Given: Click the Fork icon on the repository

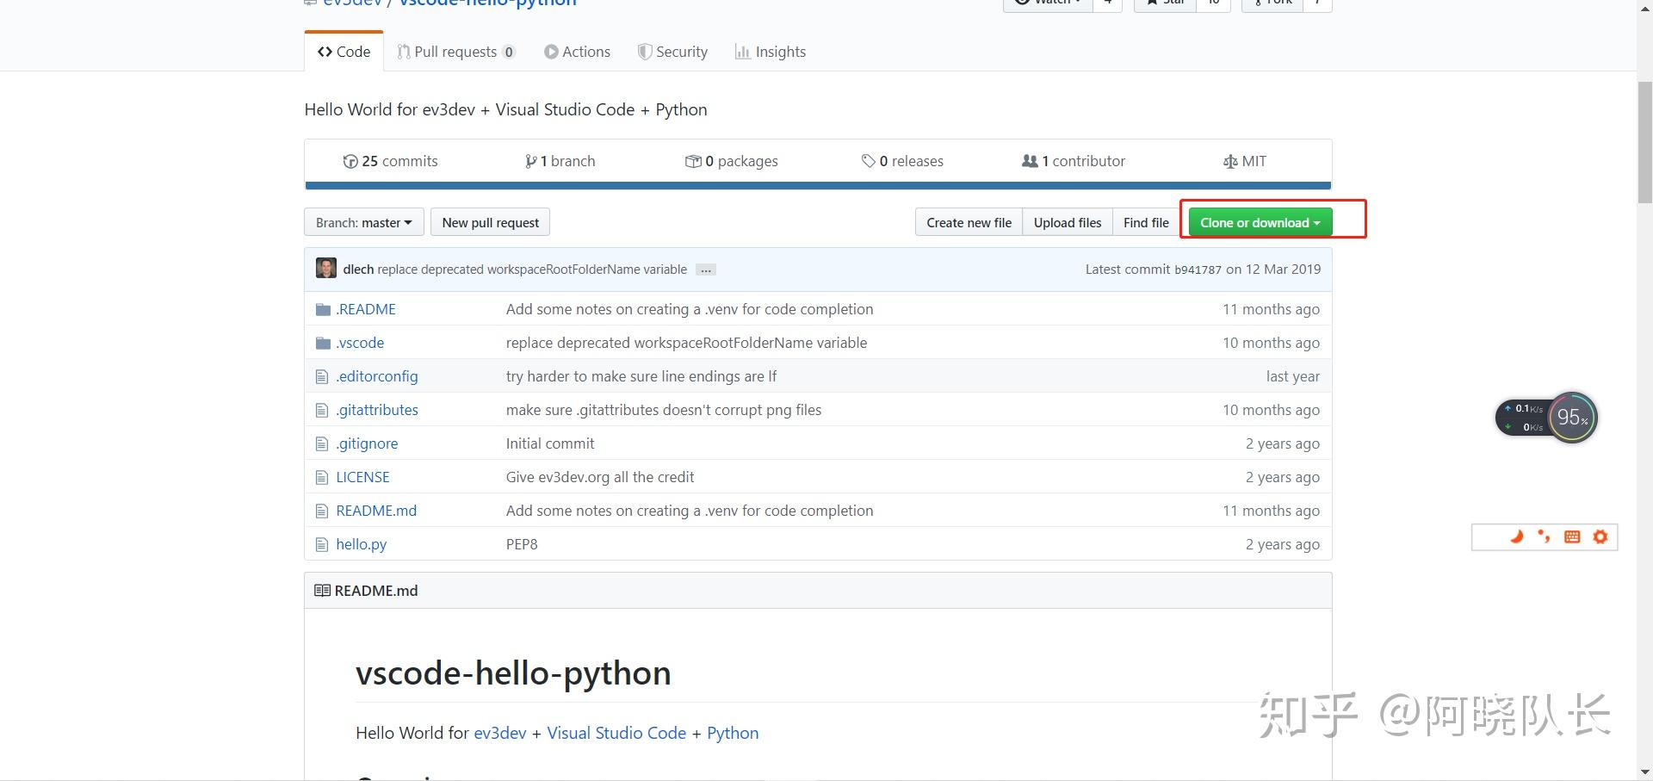Looking at the screenshot, I should tap(1260, 2).
